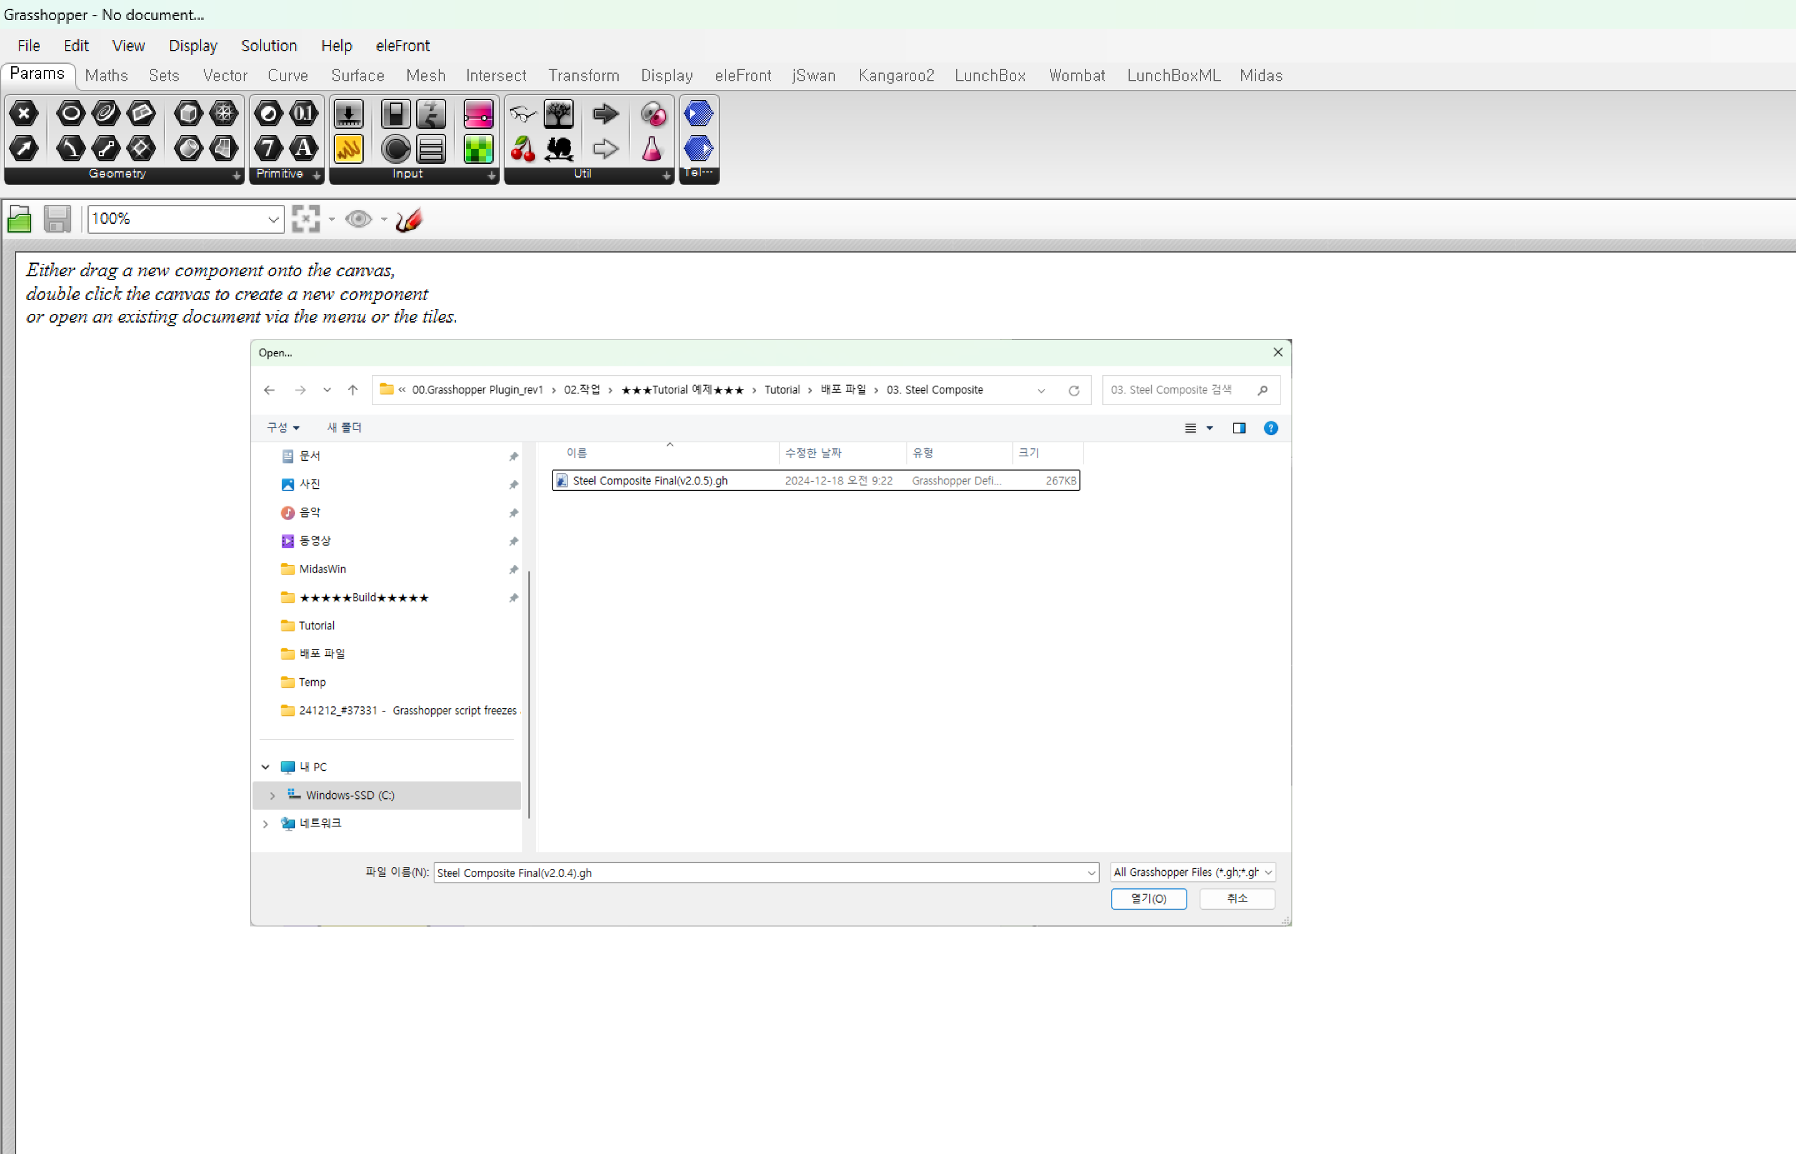Viewport: 1796px width, 1154px height.
Task: Click the refresh button in address bar
Action: [1073, 391]
